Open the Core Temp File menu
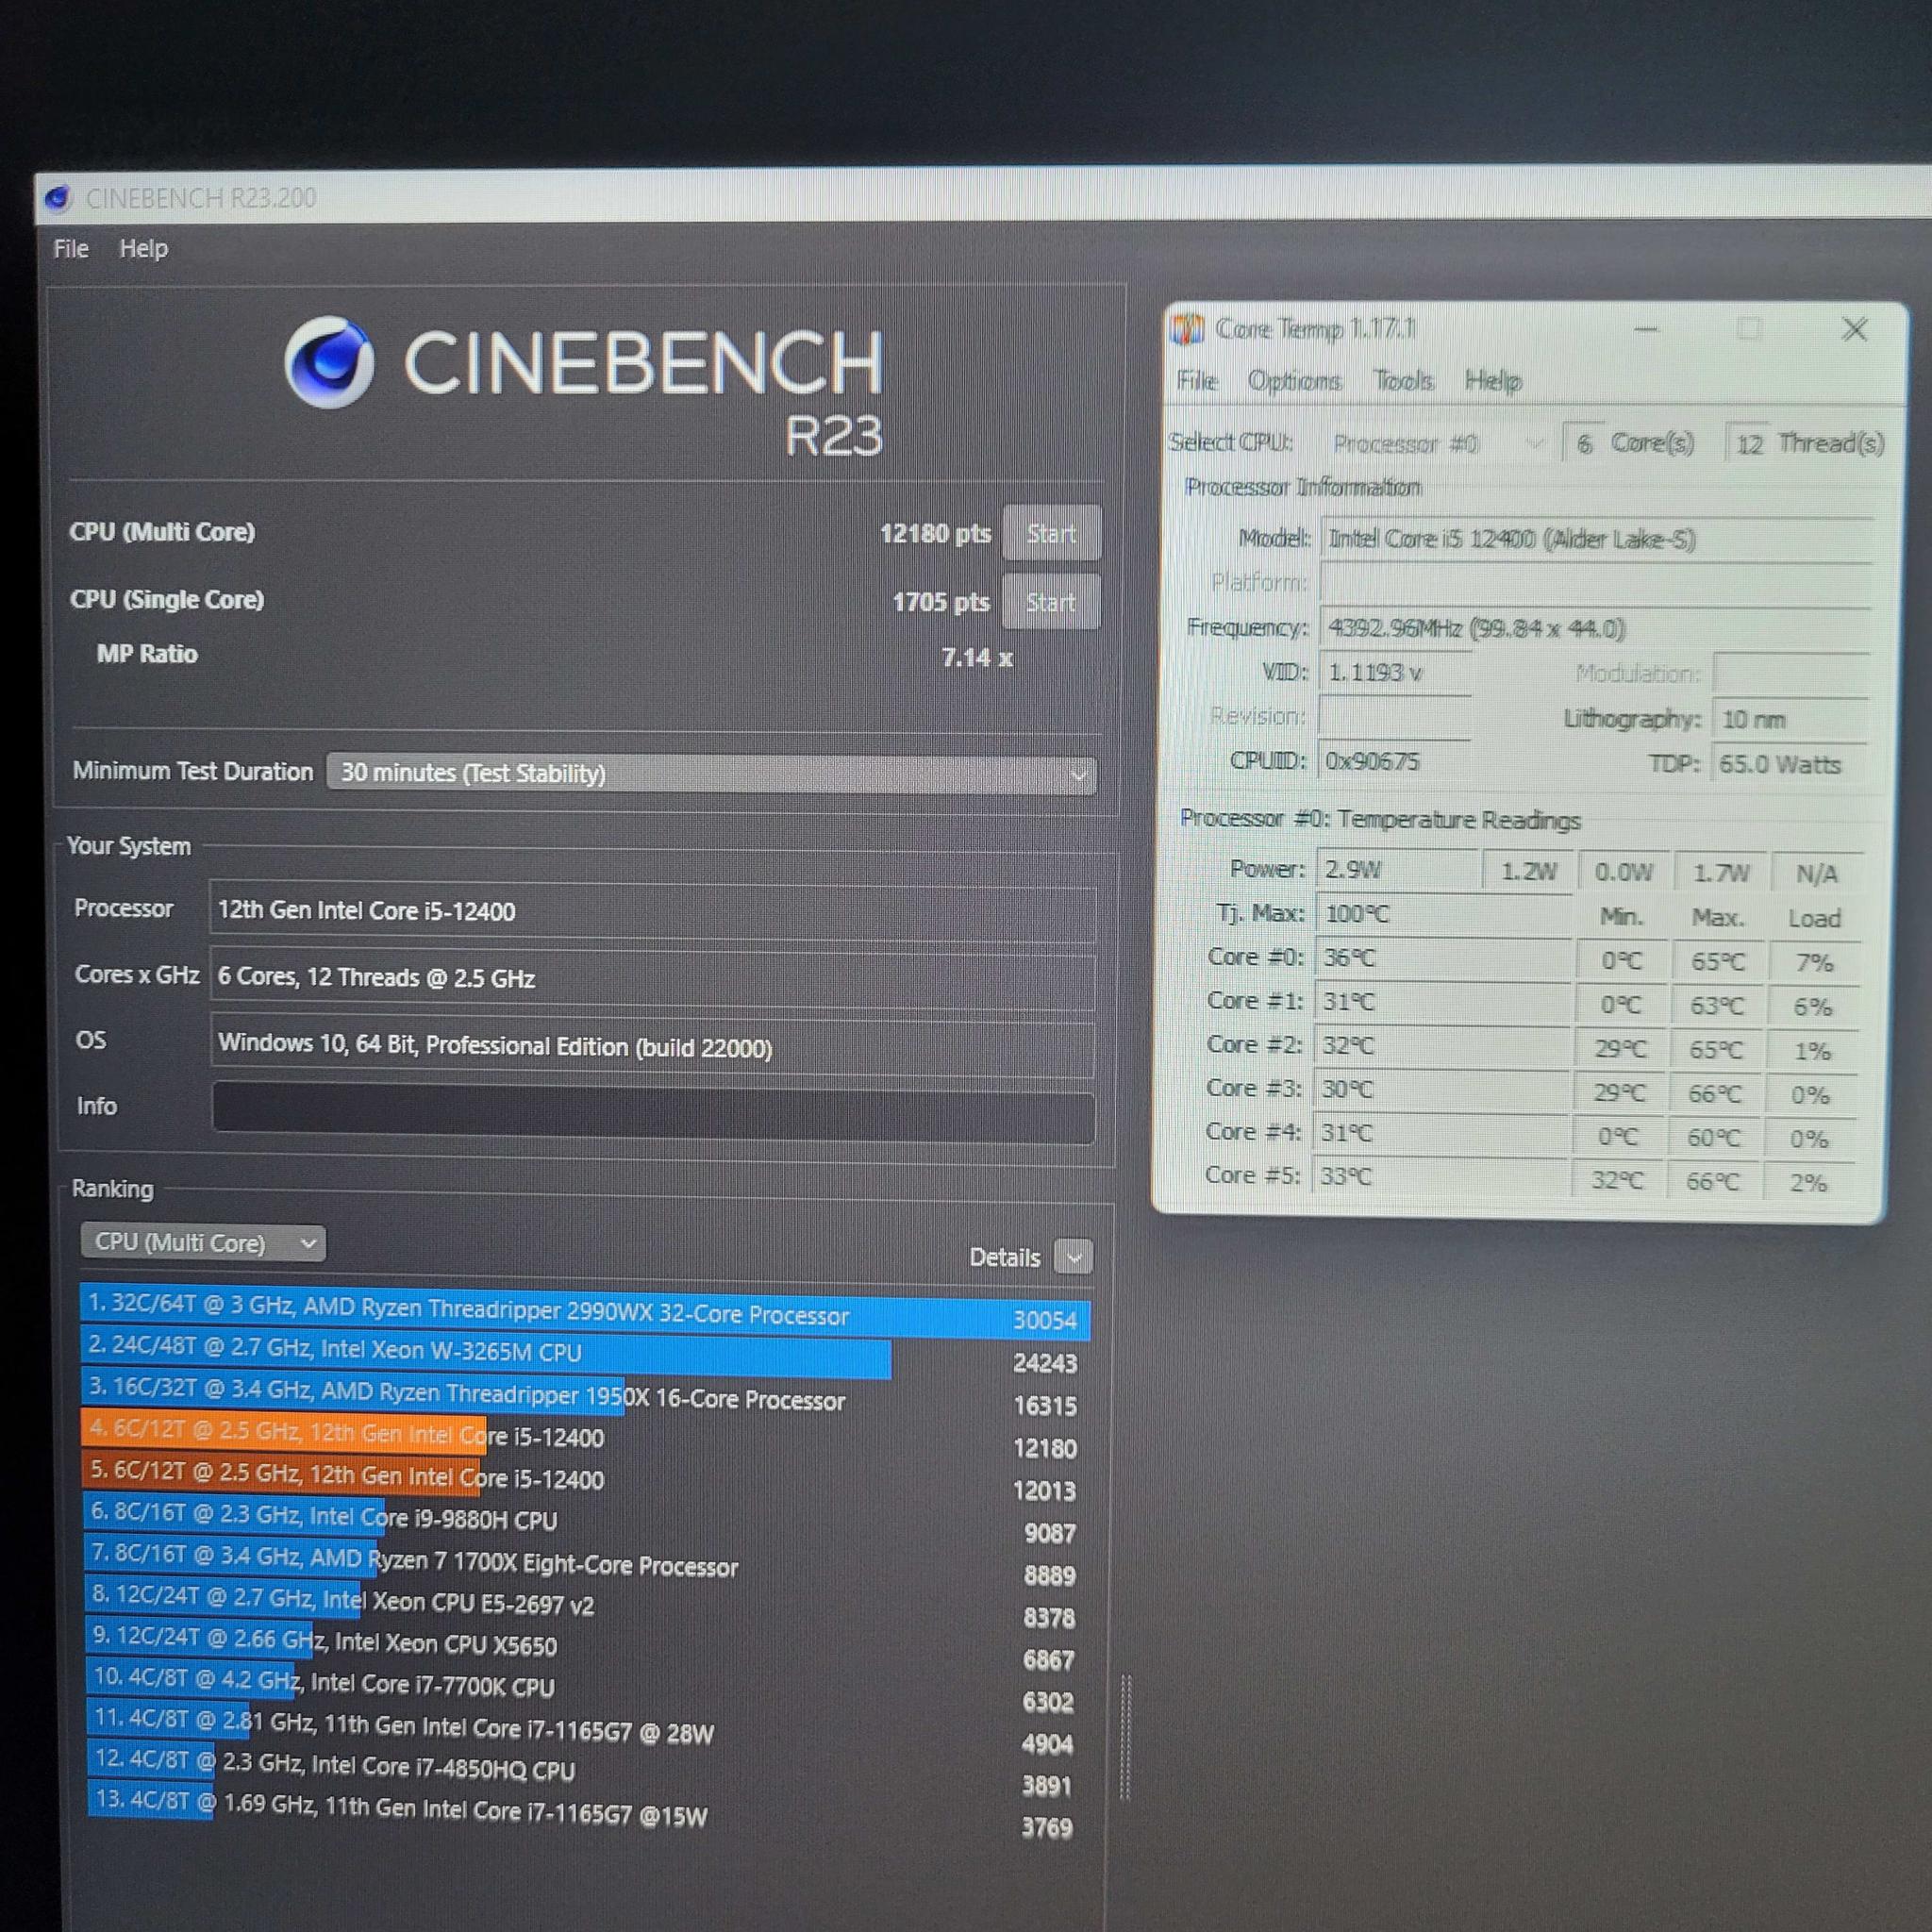Screen dimensions: 1932x1932 point(1197,381)
